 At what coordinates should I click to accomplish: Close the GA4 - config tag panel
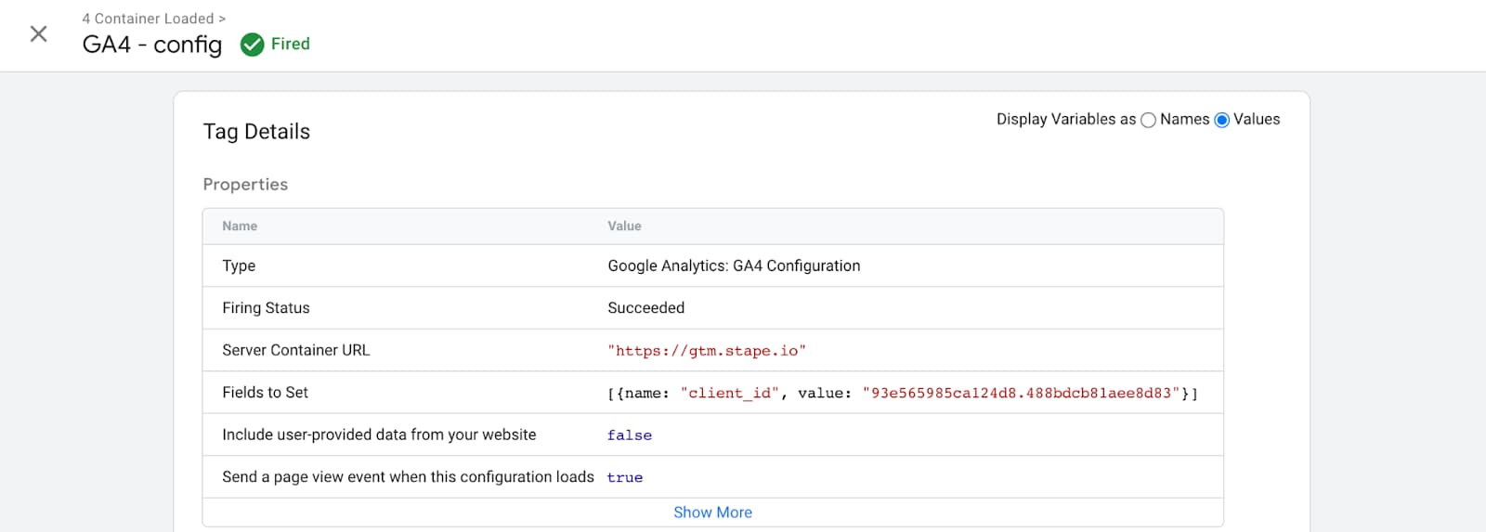[38, 34]
